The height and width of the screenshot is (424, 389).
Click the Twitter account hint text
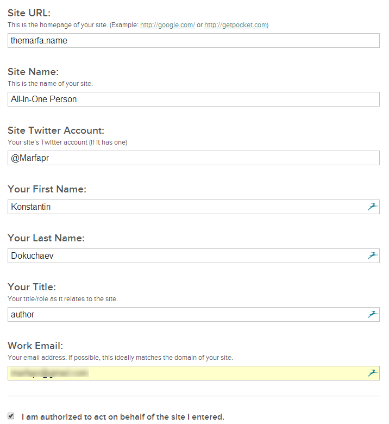[x=67, y=142]
